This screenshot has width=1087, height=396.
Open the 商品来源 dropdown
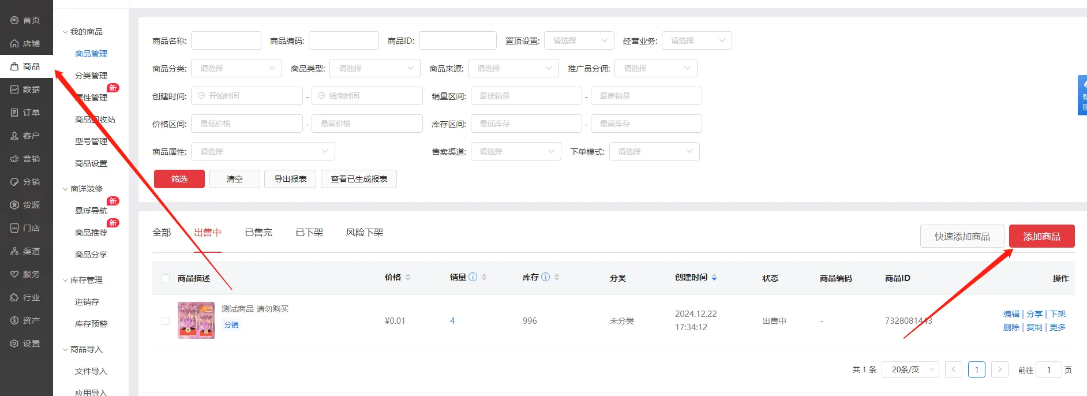[513, 68]
